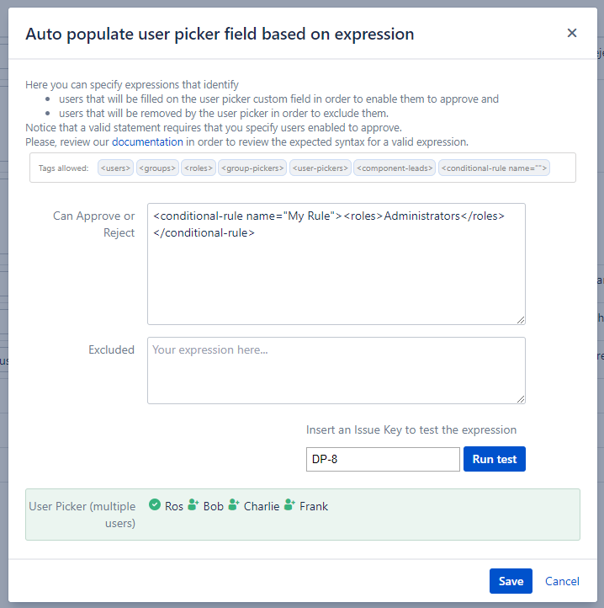Image resolution: width=604 pixels, height=608 pixels.
Task: Click into the Can Approve or Reject textarea
Action: pyautogui.click(x=336, y=278)
